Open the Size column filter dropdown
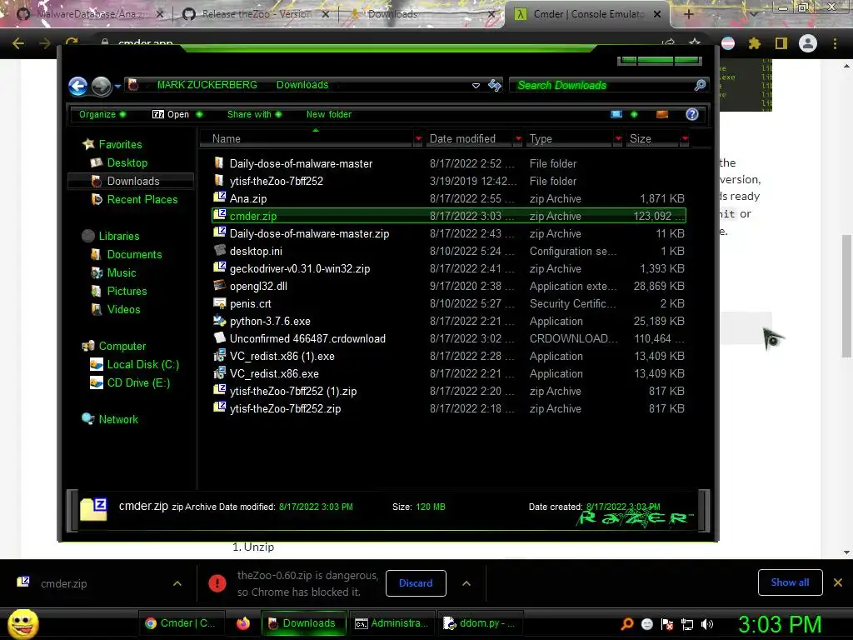 point(685,139)
